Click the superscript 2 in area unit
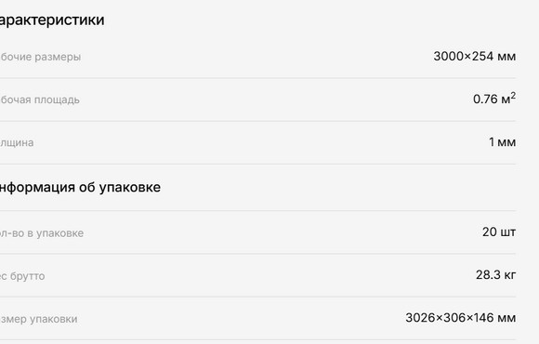The width and height of the screenshot is (539, 344). click(513, 95)
